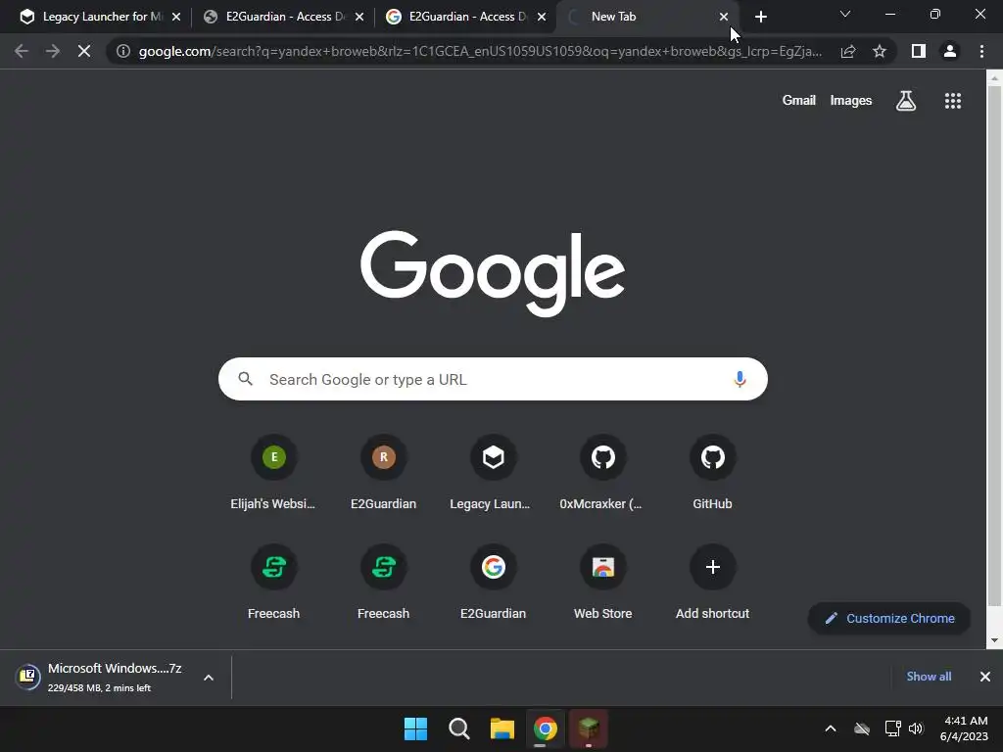Open the second Freecash shortcut
The height and width of the screenshot is (752, 1003).
point(383,583)
